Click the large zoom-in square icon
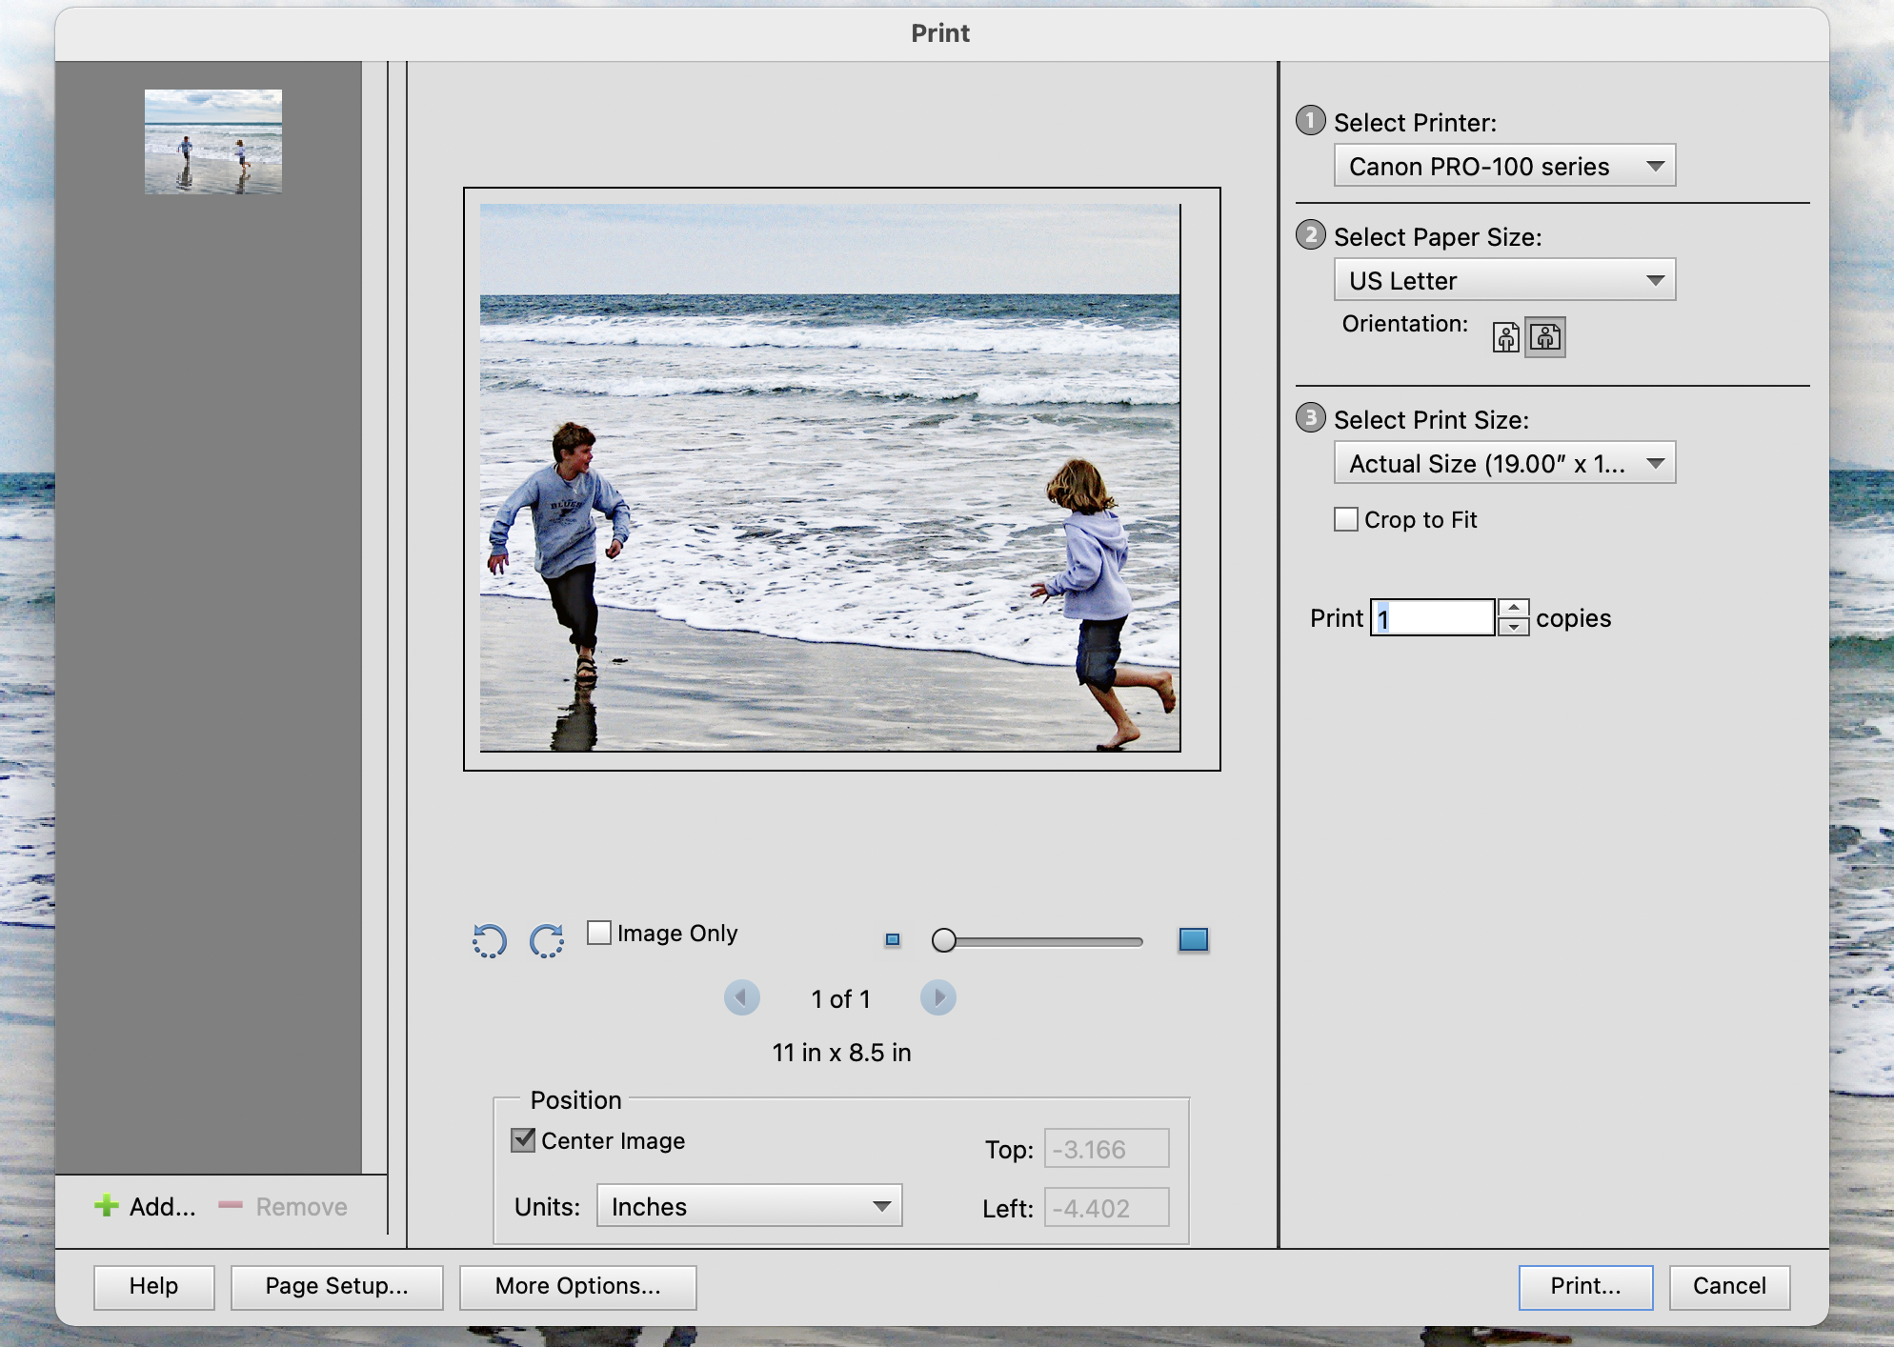This screenshot has width=1894, height=1347. (x=1194, y=939)
